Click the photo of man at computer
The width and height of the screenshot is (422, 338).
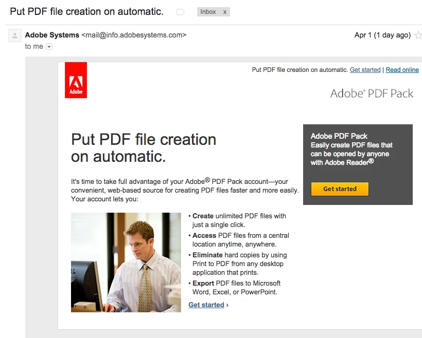click(126, 262)
